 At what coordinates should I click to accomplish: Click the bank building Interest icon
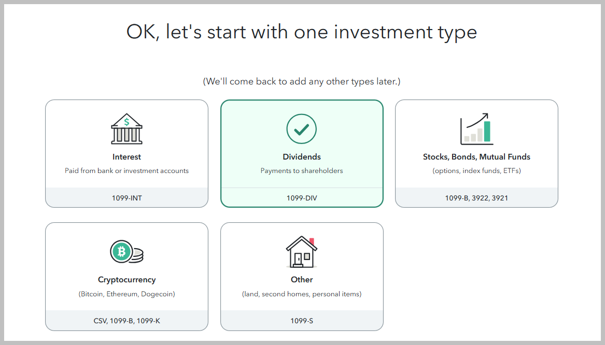[126, 129]
